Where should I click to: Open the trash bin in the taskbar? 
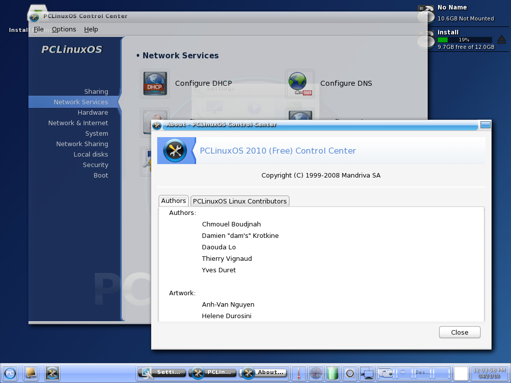[333, 373]
